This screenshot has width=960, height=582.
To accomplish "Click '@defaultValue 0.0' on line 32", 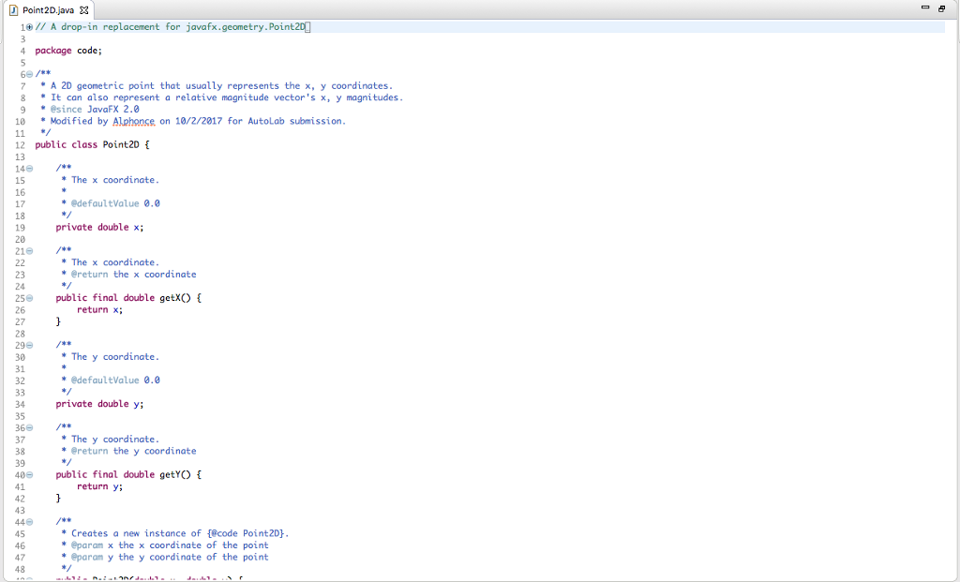I will pyautogui.click(x=115, y=381).
